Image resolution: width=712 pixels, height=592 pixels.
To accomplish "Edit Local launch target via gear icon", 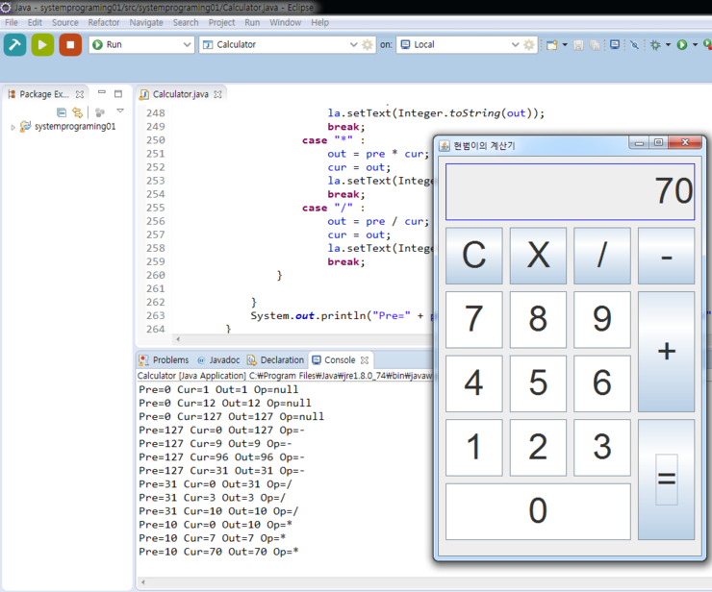I will pos(529,44).
